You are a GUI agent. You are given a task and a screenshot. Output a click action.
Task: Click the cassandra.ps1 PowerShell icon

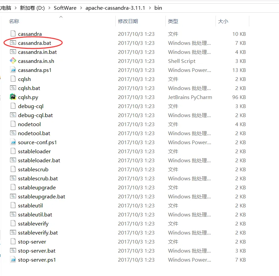point(13,70)
